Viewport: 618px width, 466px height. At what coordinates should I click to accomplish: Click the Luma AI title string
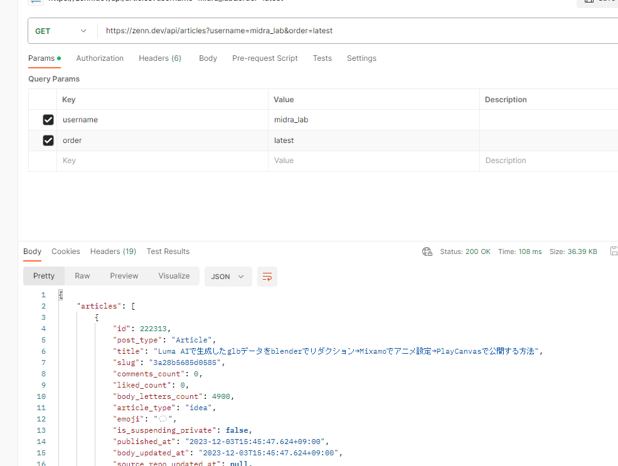(346, 351)
